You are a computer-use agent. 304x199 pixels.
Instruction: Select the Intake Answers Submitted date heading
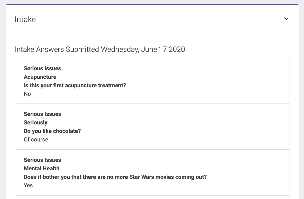pos(100,49)
